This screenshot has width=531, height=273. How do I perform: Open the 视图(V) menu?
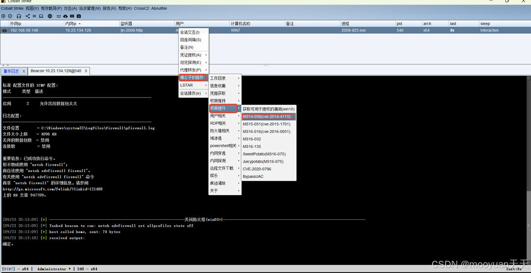[32, 8]
